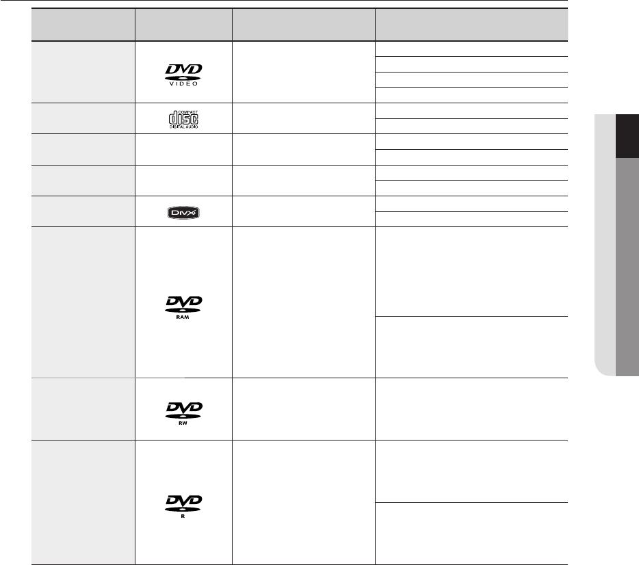Click the DivX logo
This screenshot has height=565, width=639.
coord(183,212)
